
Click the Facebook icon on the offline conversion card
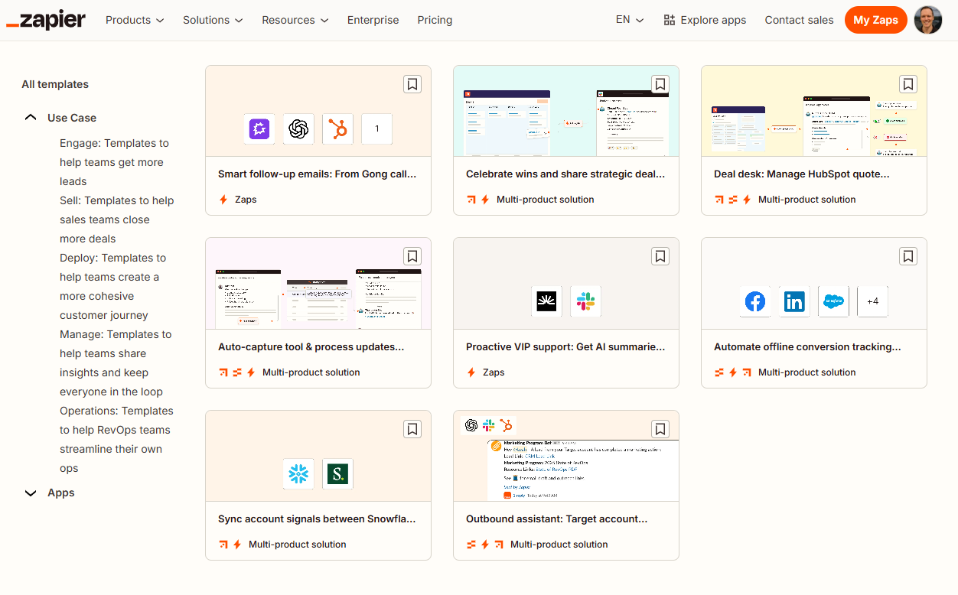click(x=754, y=301)
